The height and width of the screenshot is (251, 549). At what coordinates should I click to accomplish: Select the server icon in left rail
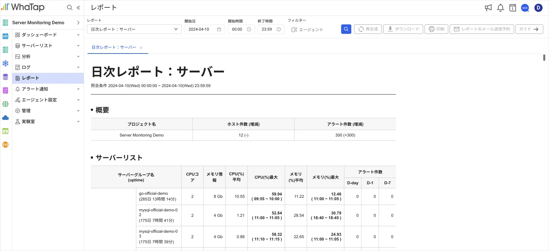(5, 50)
